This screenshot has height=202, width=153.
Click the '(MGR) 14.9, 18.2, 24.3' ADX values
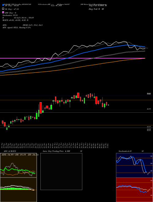pos(32,25)
